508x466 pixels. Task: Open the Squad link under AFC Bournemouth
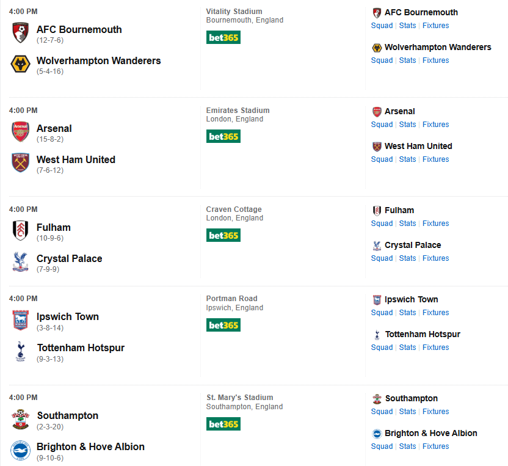click(382, 26)
